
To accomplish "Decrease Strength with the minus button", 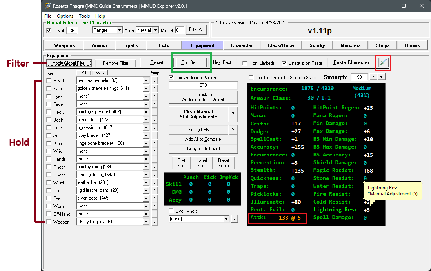I will [x=373, y=77].
